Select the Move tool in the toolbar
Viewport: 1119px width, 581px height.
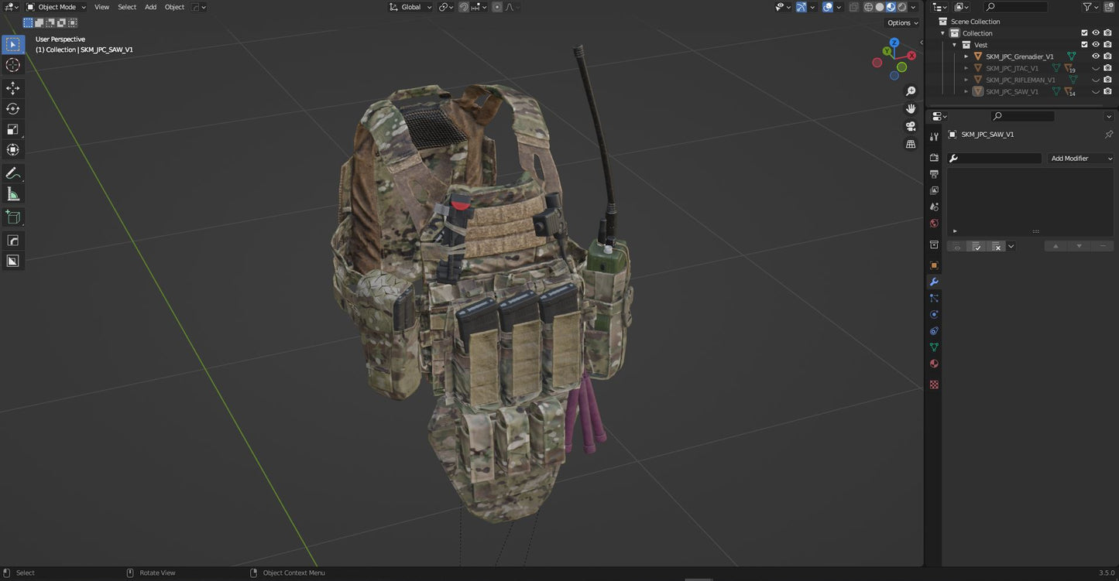click(x=12, y=88)
